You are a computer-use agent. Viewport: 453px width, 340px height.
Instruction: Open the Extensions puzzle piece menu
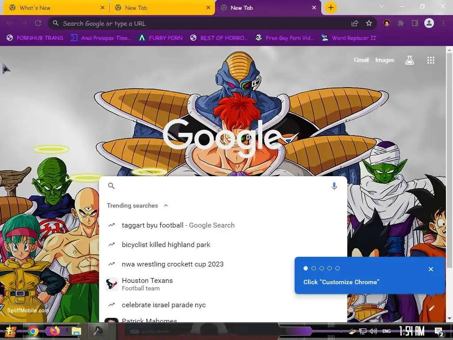[x=401, y=23]
